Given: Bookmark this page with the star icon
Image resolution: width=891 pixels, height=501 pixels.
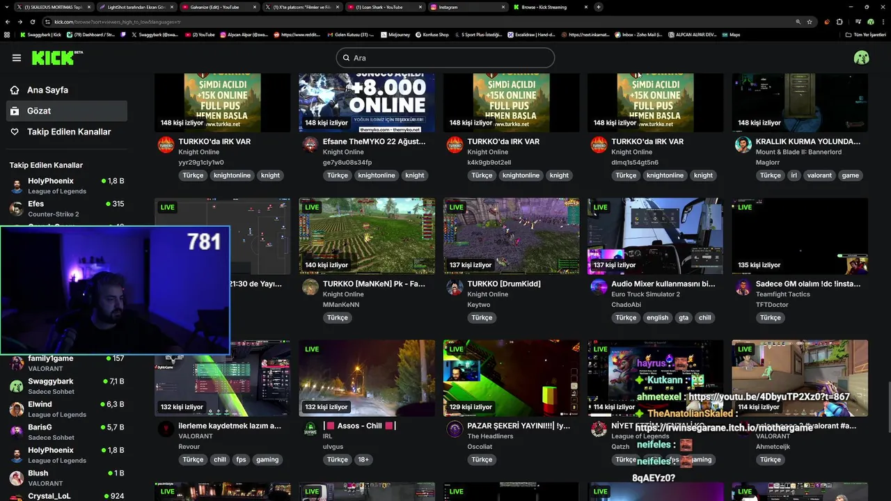Looking at the screenshot, I should tap(810, 22).
